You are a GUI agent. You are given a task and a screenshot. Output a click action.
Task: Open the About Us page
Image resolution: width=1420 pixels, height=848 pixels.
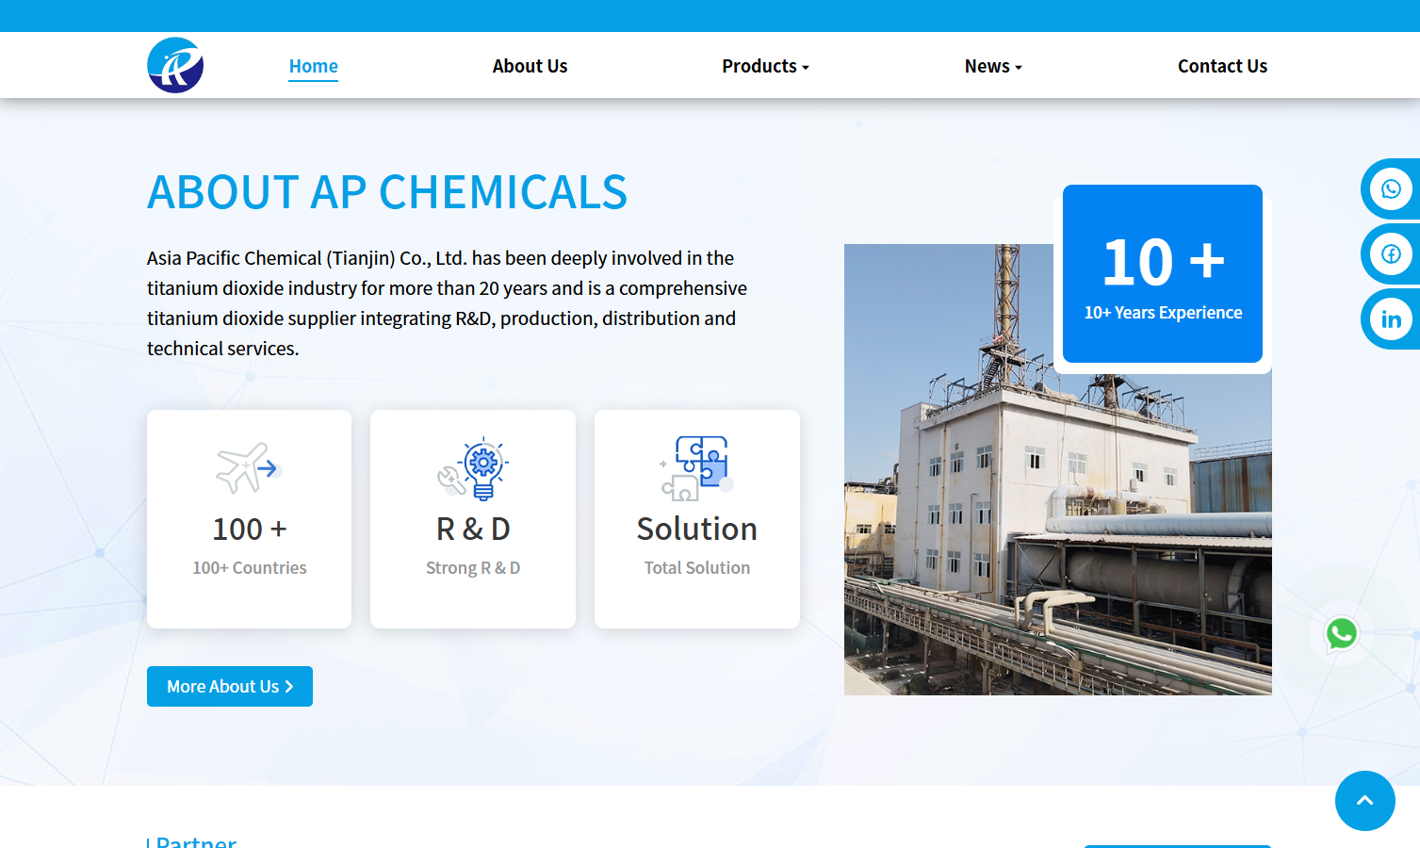[530, 65]
